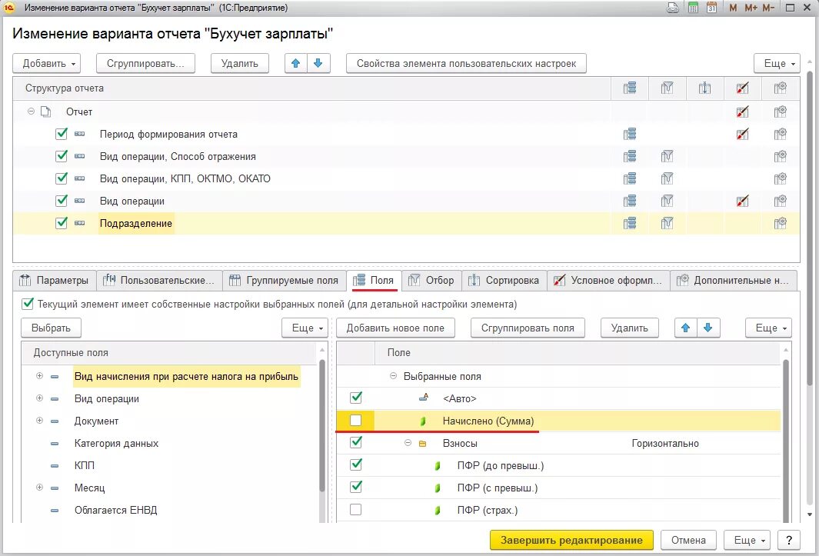Click Завершить редактирование button
The width and height of the screenshot is (819, 556).
pos(571,540)
